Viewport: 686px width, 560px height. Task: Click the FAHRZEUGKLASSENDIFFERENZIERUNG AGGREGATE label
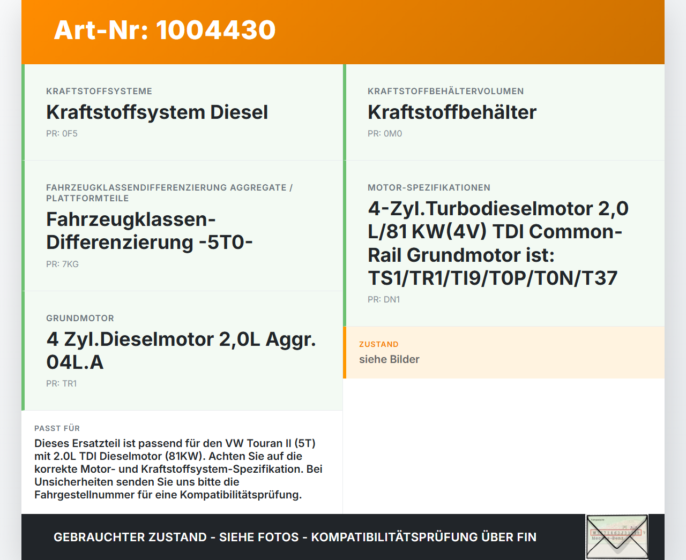pyautogui.click(x=169, y=193)
